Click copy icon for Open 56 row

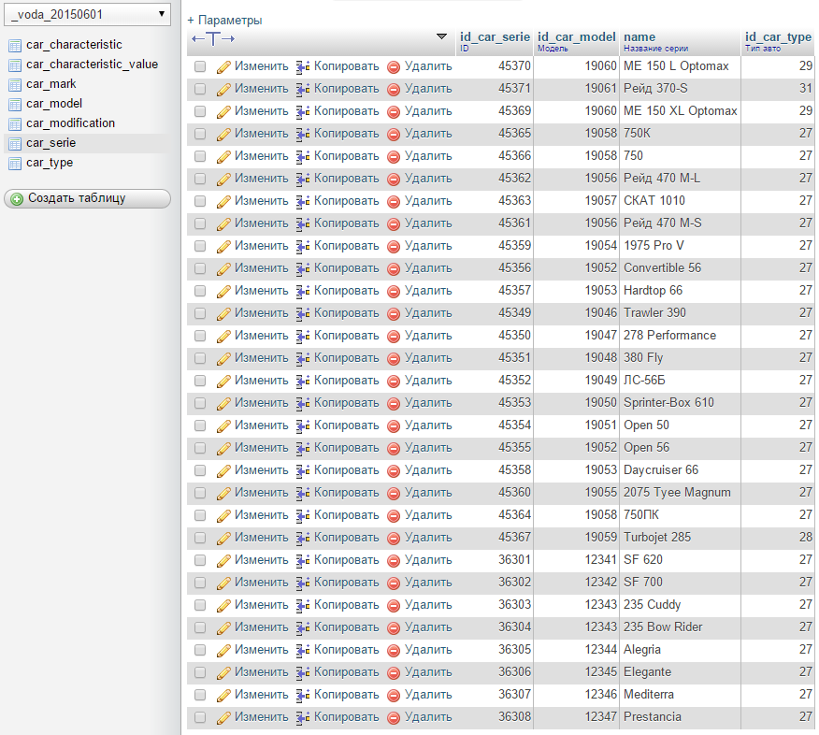click(303, 449)
